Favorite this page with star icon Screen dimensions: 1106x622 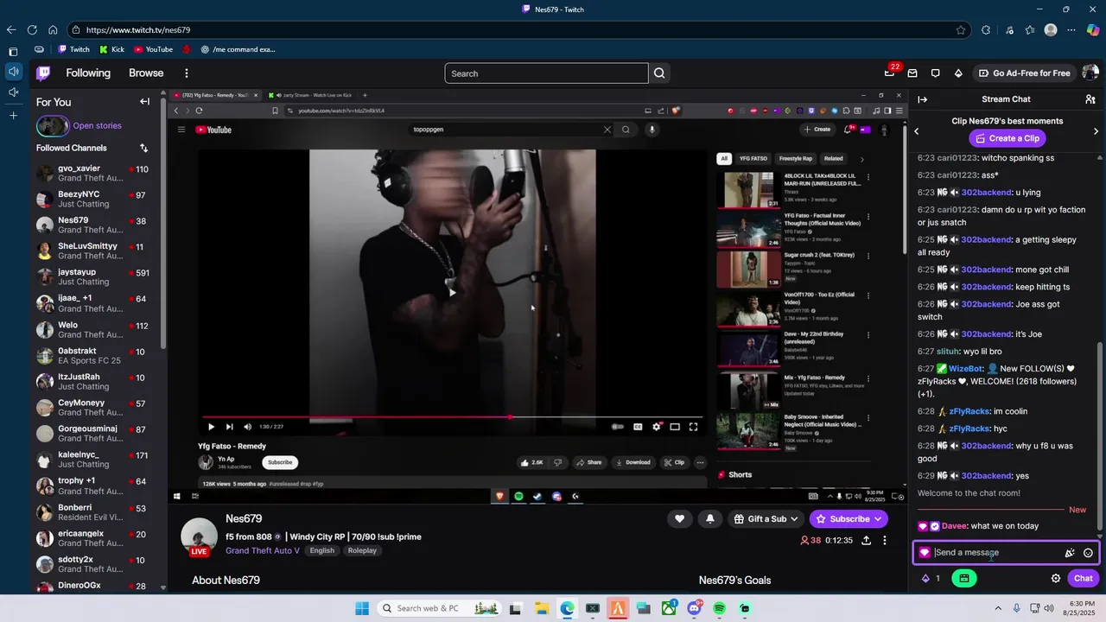click(x=961, y=30)
